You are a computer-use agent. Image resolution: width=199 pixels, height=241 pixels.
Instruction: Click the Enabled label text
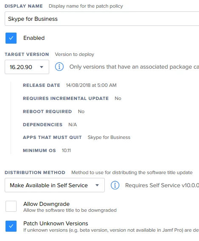coord(34,38)
